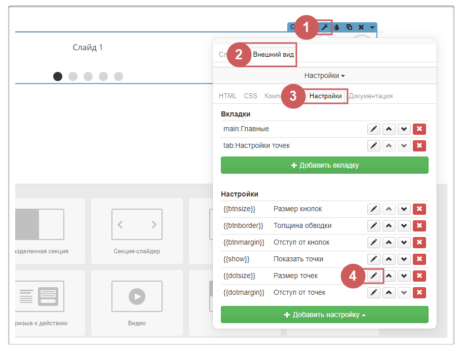Open the Документация tab
This screenshot has height=351, width=462.
point(371,96)
